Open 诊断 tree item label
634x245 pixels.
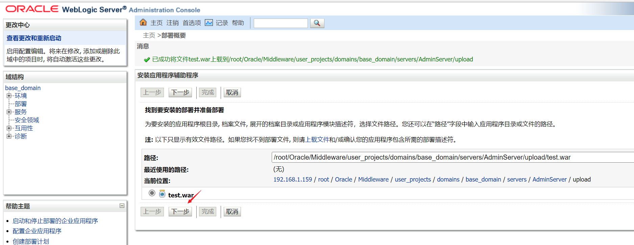(x=21, y=136)
